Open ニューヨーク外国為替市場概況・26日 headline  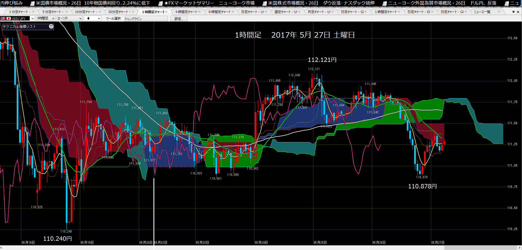[x=442, y=3]
